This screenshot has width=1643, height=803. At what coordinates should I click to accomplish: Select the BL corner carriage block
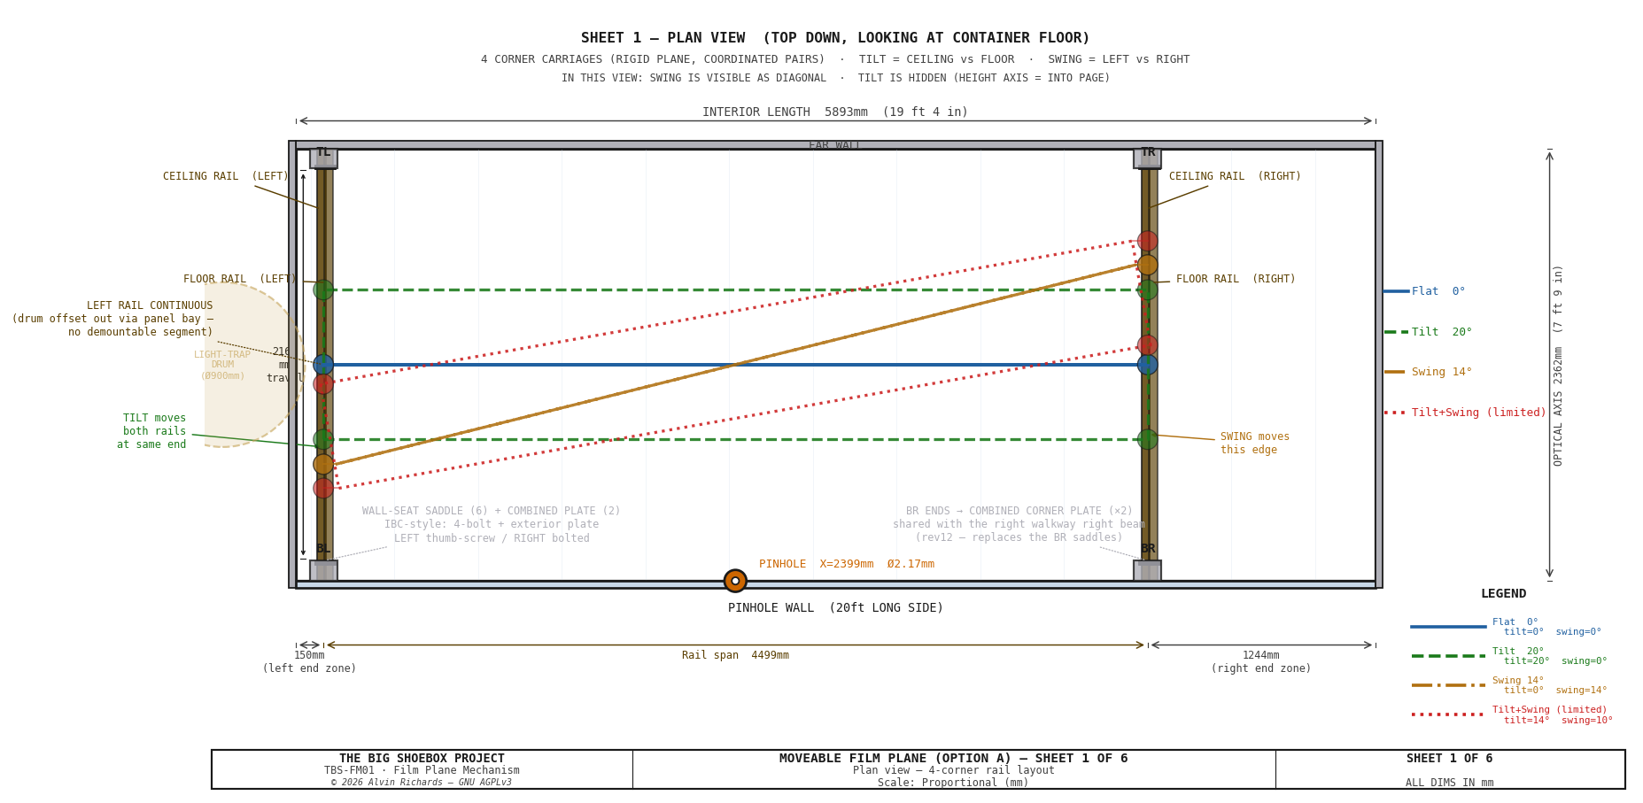(x=323, y=570)
